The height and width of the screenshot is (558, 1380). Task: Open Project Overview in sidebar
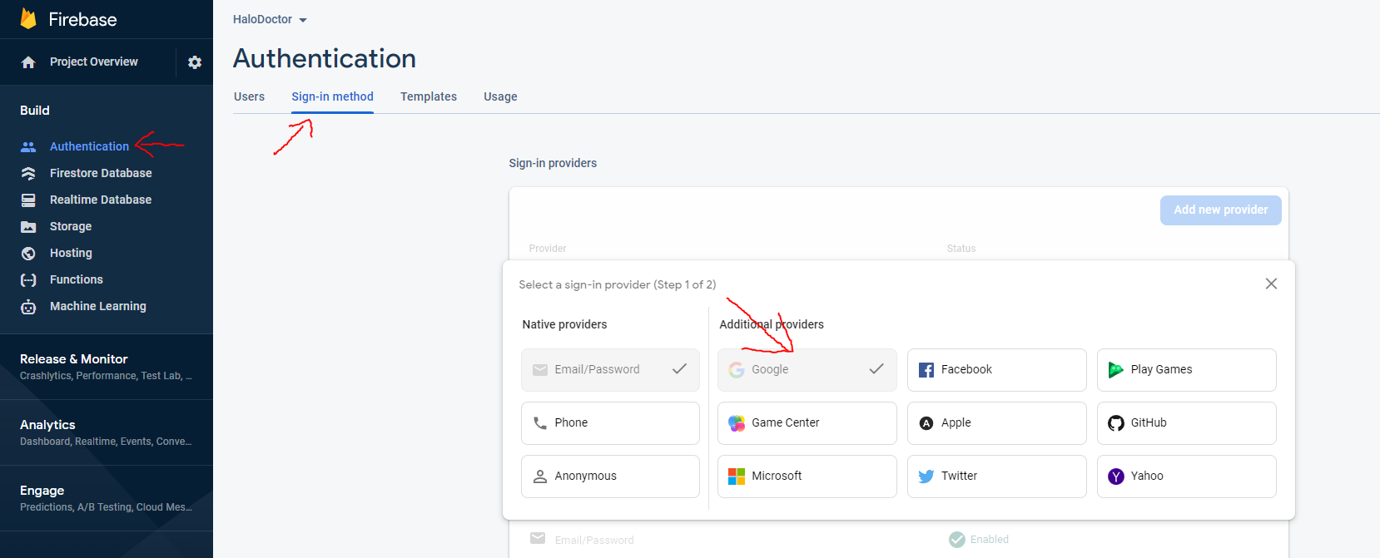click(93, 62)
